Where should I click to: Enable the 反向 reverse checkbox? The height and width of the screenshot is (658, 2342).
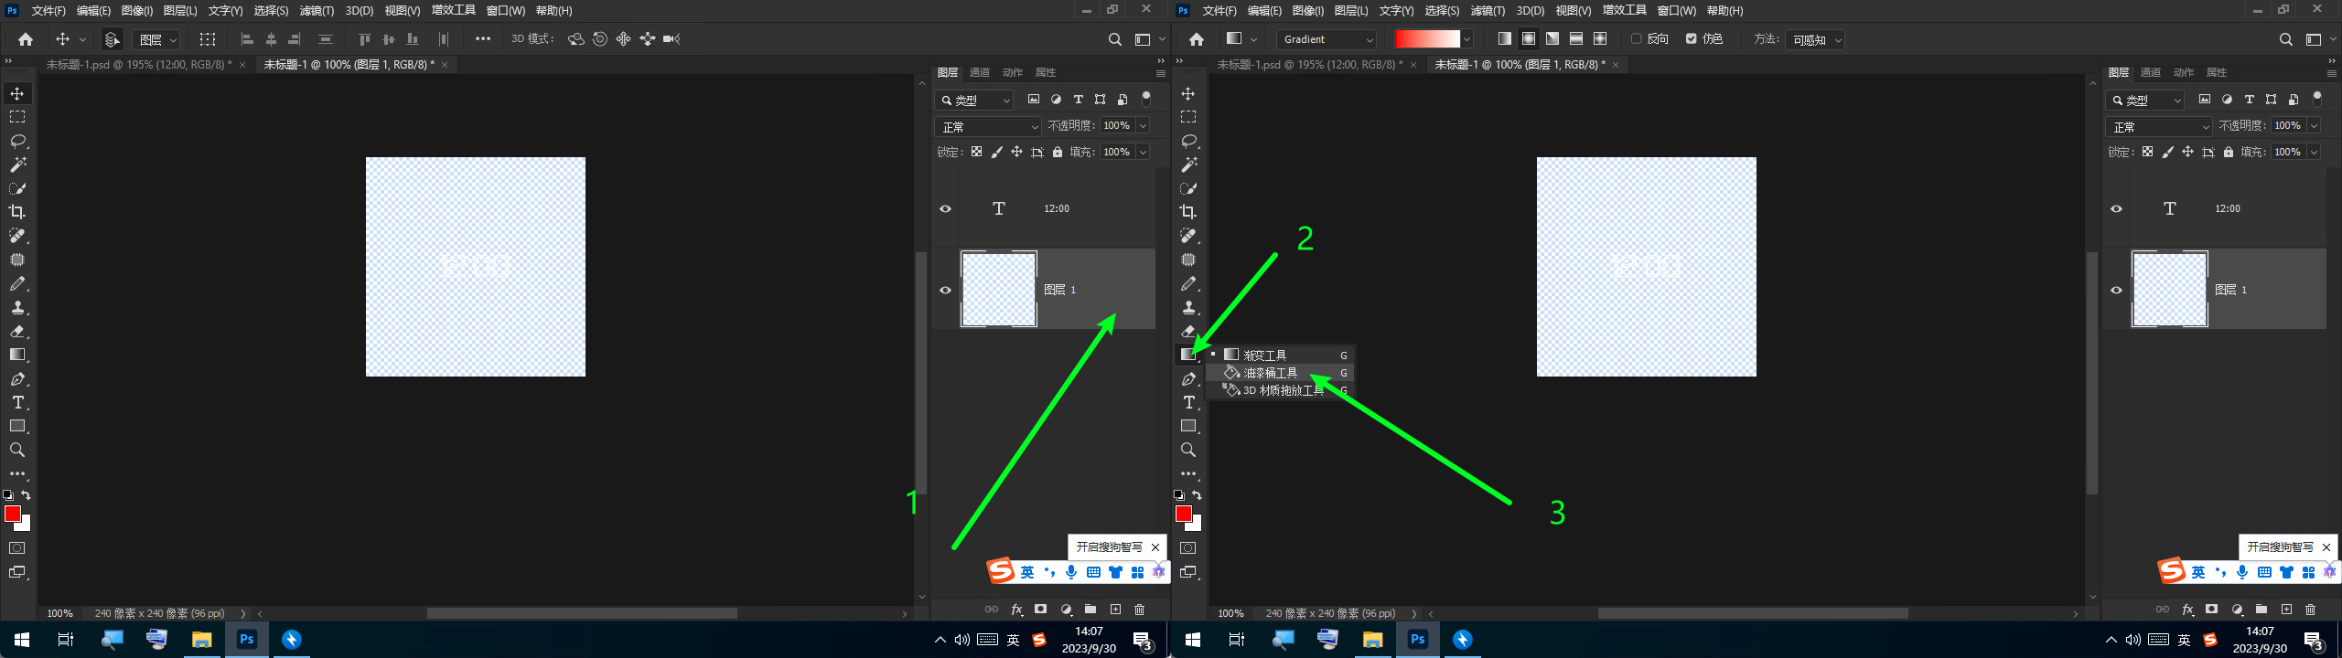point(1637,39)
